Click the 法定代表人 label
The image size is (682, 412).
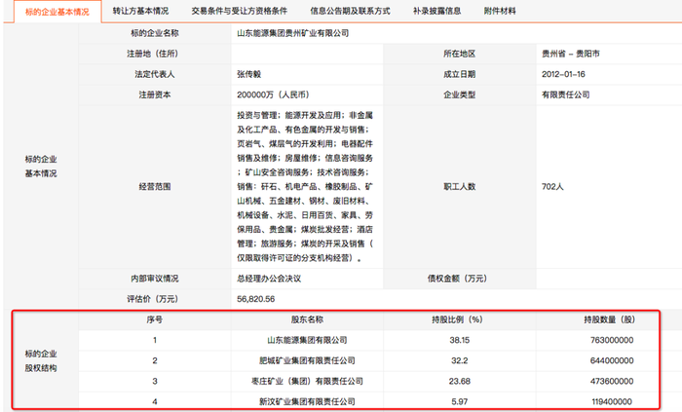tap(155, 74)
